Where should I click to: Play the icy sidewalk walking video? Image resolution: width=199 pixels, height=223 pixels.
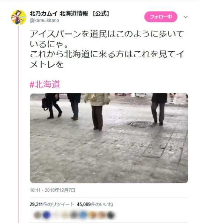pyautogui.click(x=109, y=138)
